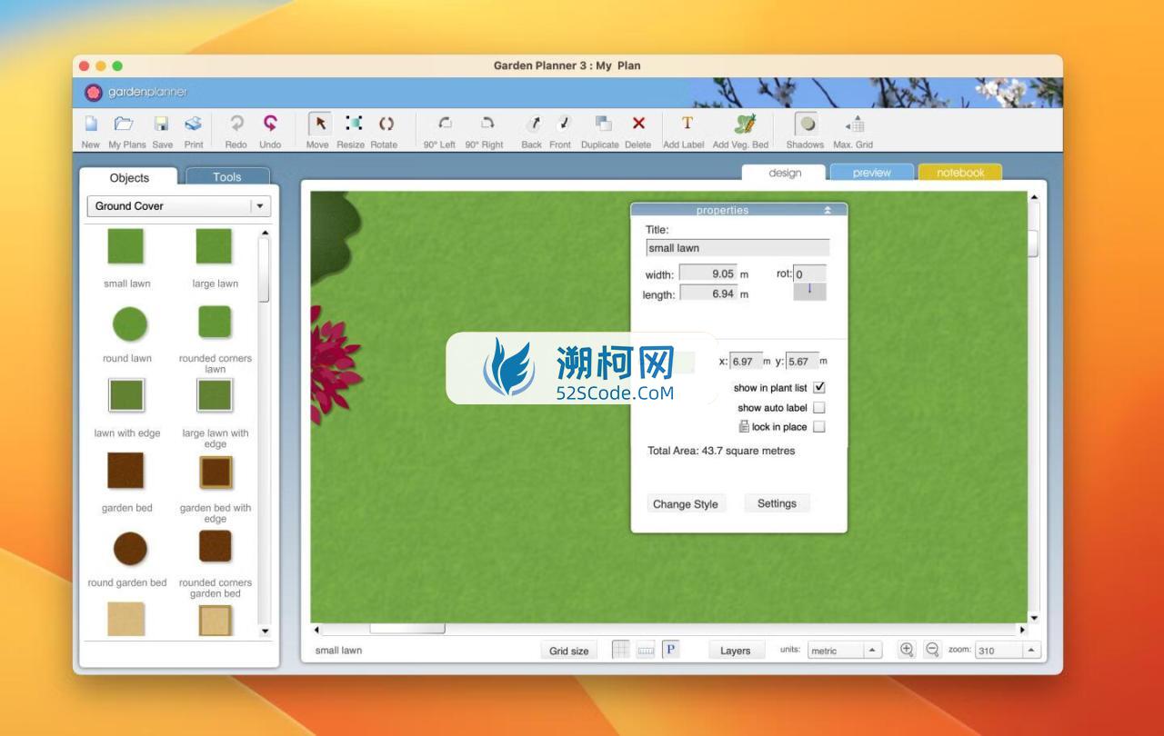1164x736 pixels.
Task: Click the Title text field
Action: coord(738,248)
